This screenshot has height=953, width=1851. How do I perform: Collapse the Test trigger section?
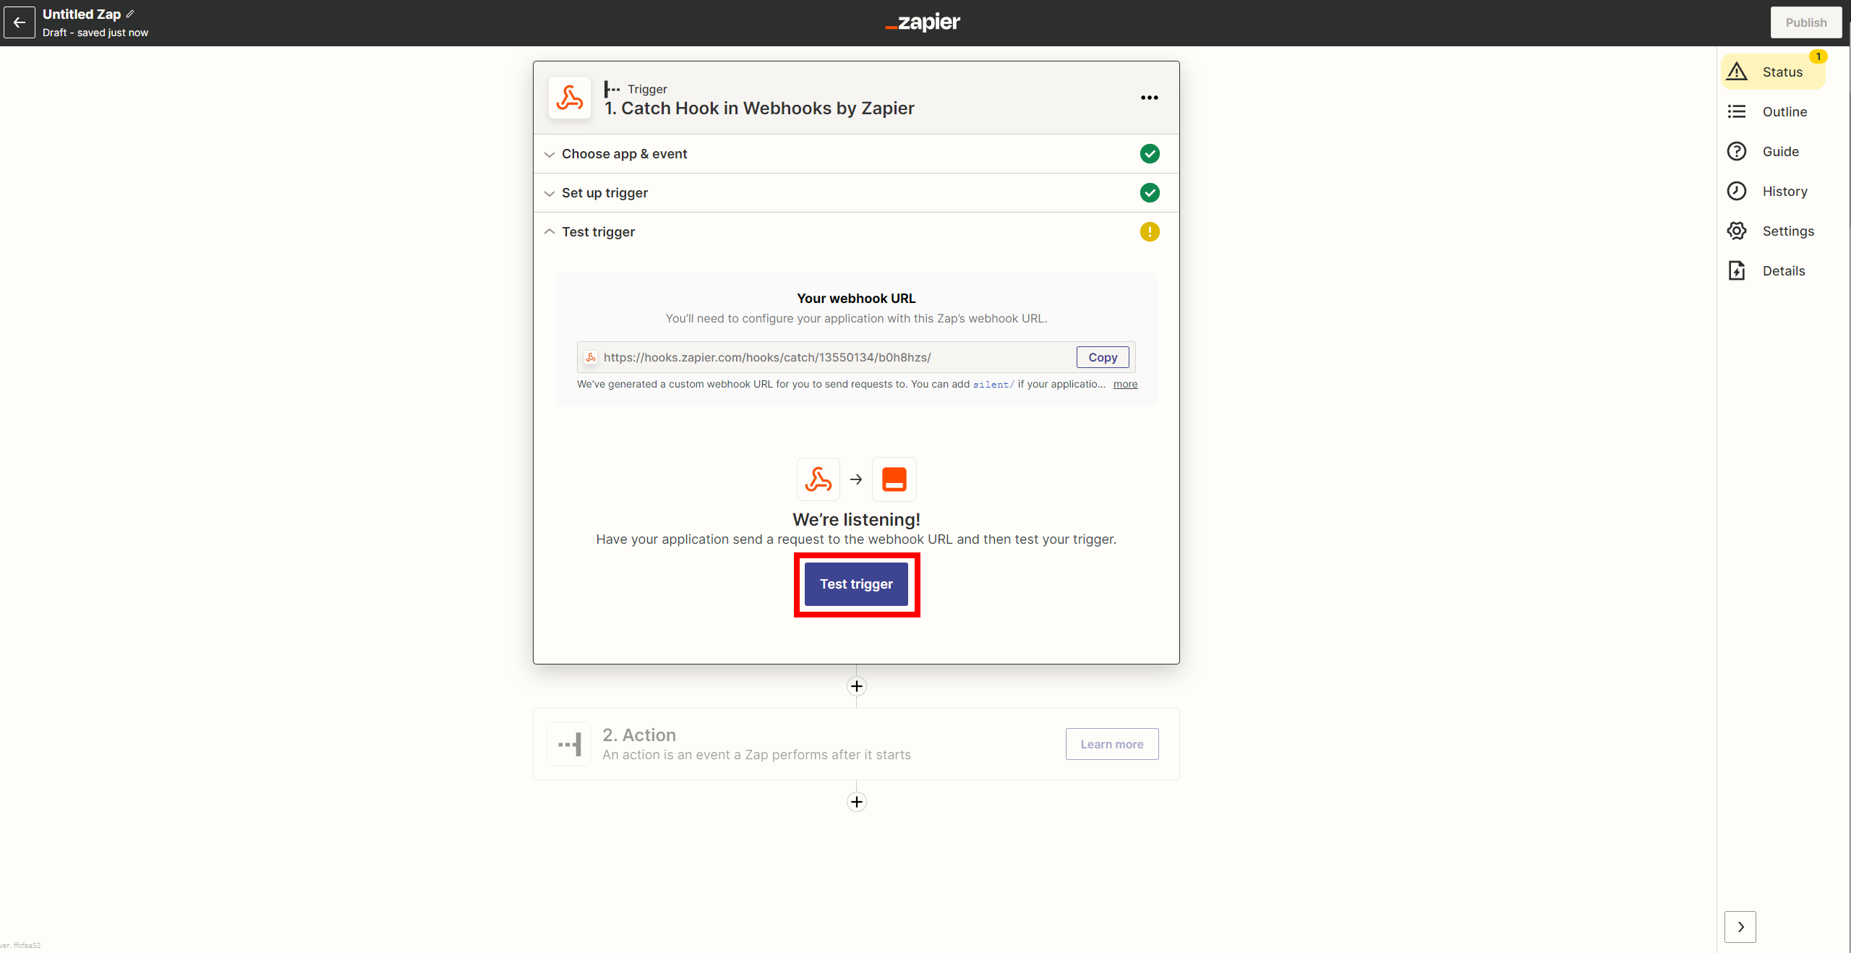(x=598, y=232)
